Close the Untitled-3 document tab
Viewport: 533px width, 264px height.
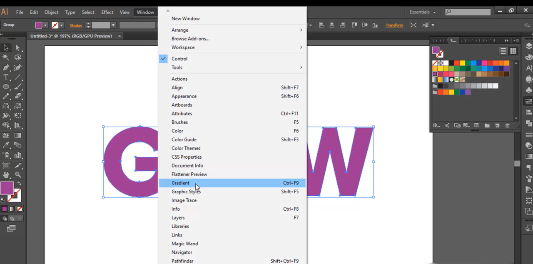coord(120,36)
